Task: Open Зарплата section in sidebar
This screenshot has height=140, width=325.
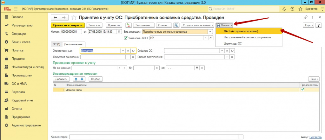Action: tap(18, 92)
